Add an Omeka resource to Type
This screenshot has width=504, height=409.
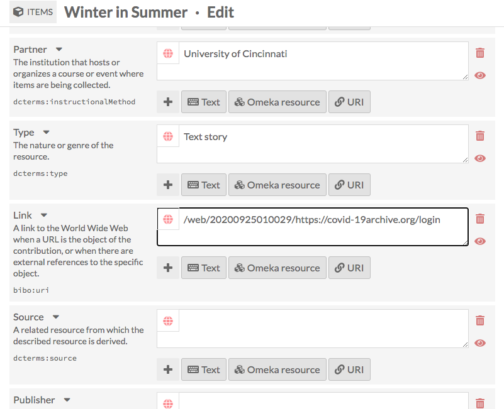coord(277,185)
